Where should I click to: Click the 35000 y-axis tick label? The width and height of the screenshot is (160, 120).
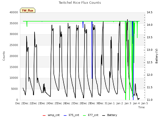14,23
